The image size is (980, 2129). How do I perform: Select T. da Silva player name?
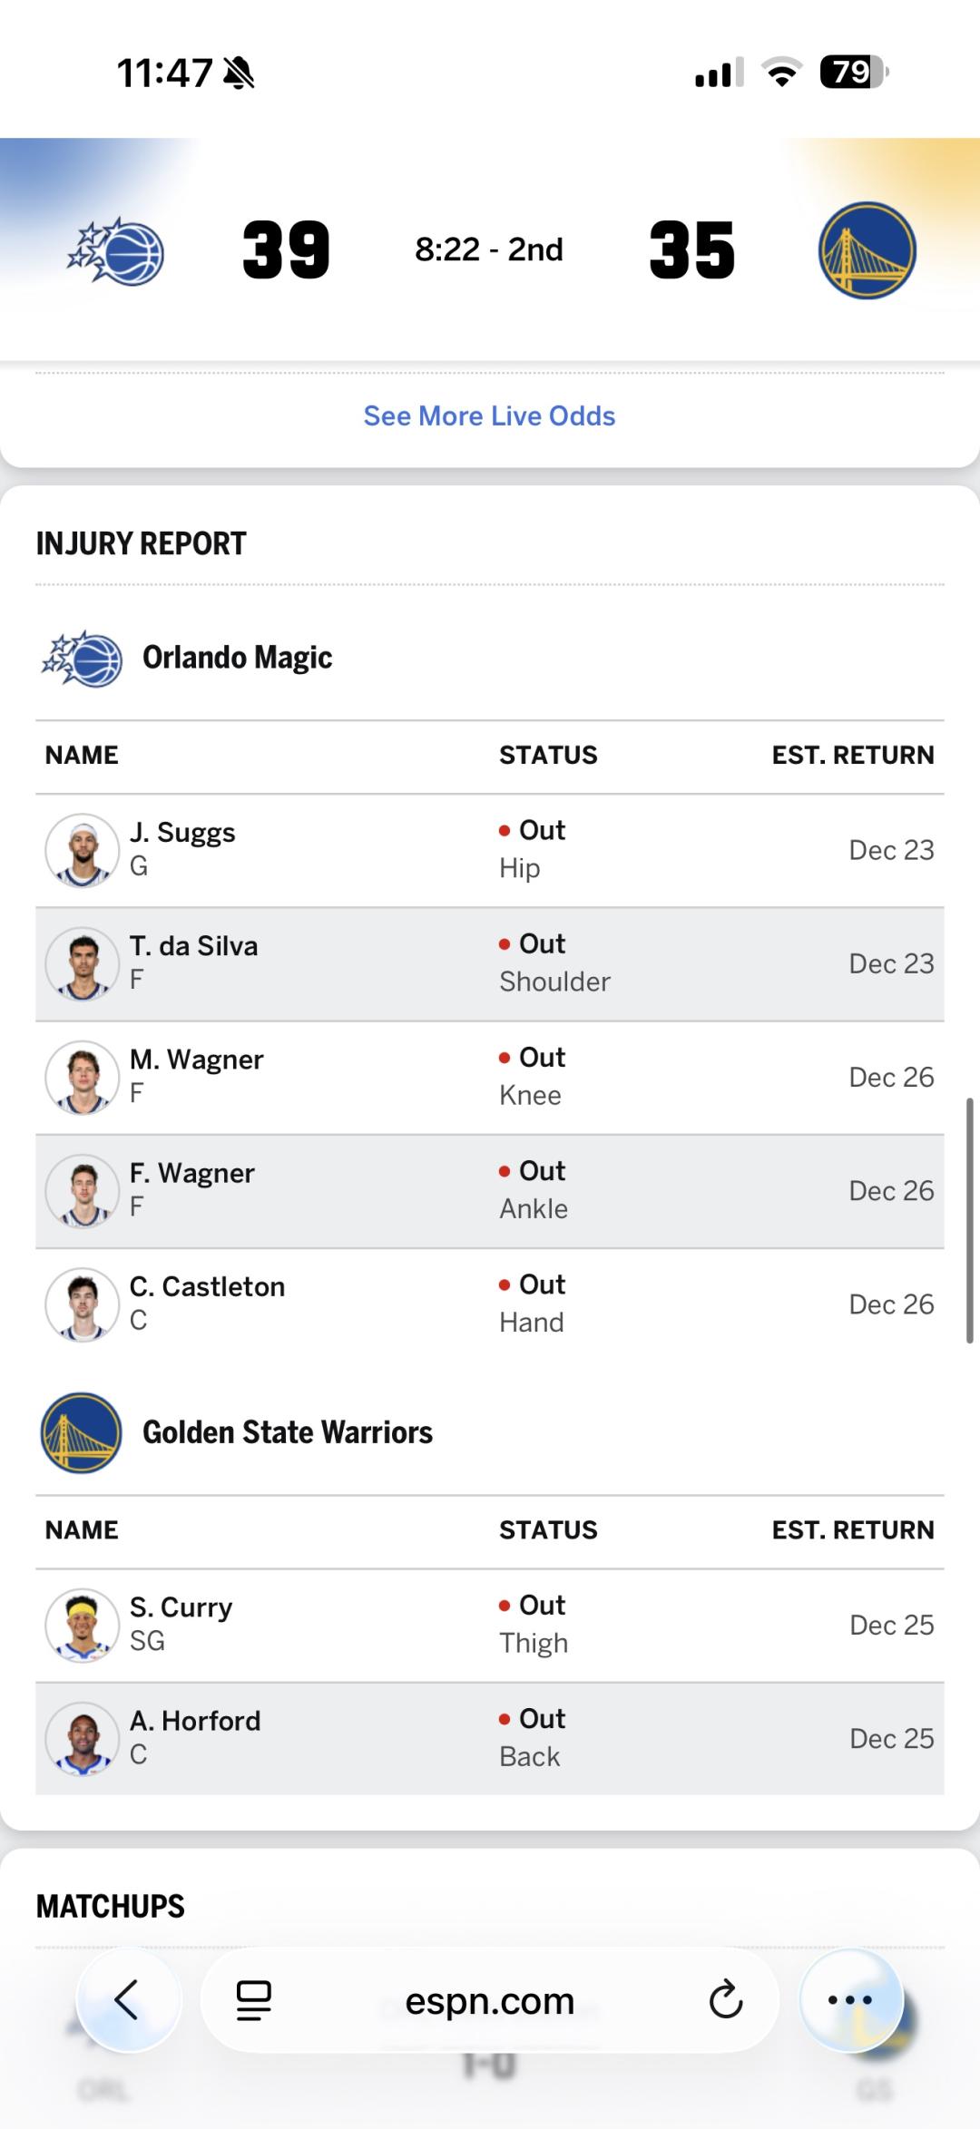click(193, 946)
